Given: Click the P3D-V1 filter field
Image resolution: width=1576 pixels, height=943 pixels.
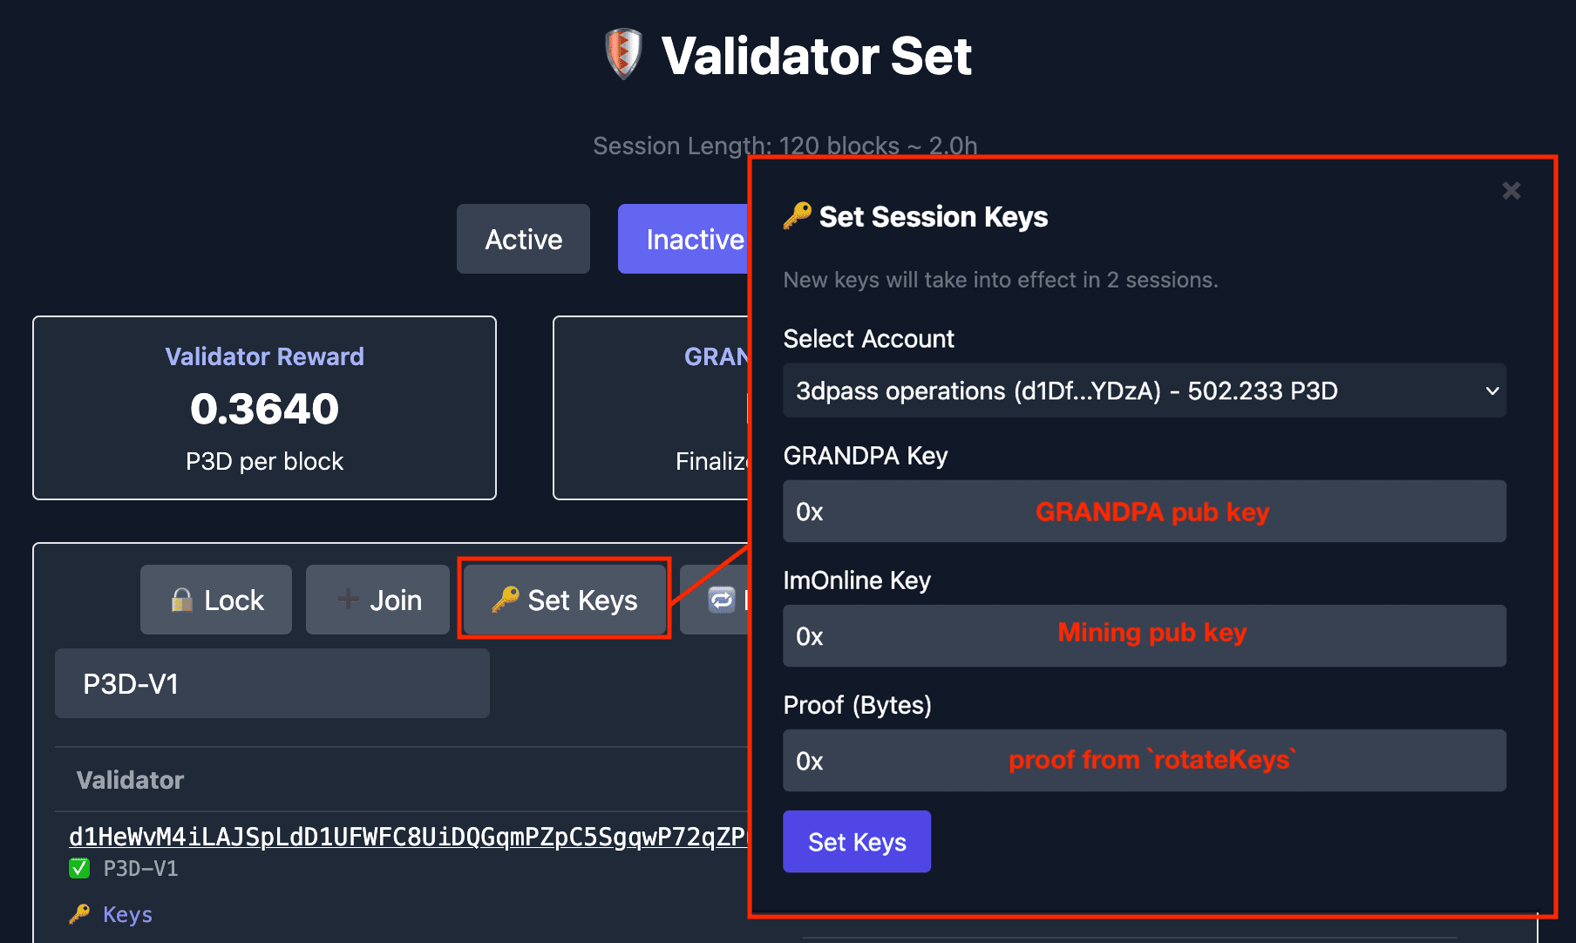Looking at the screenshot, I should [271, 683].
